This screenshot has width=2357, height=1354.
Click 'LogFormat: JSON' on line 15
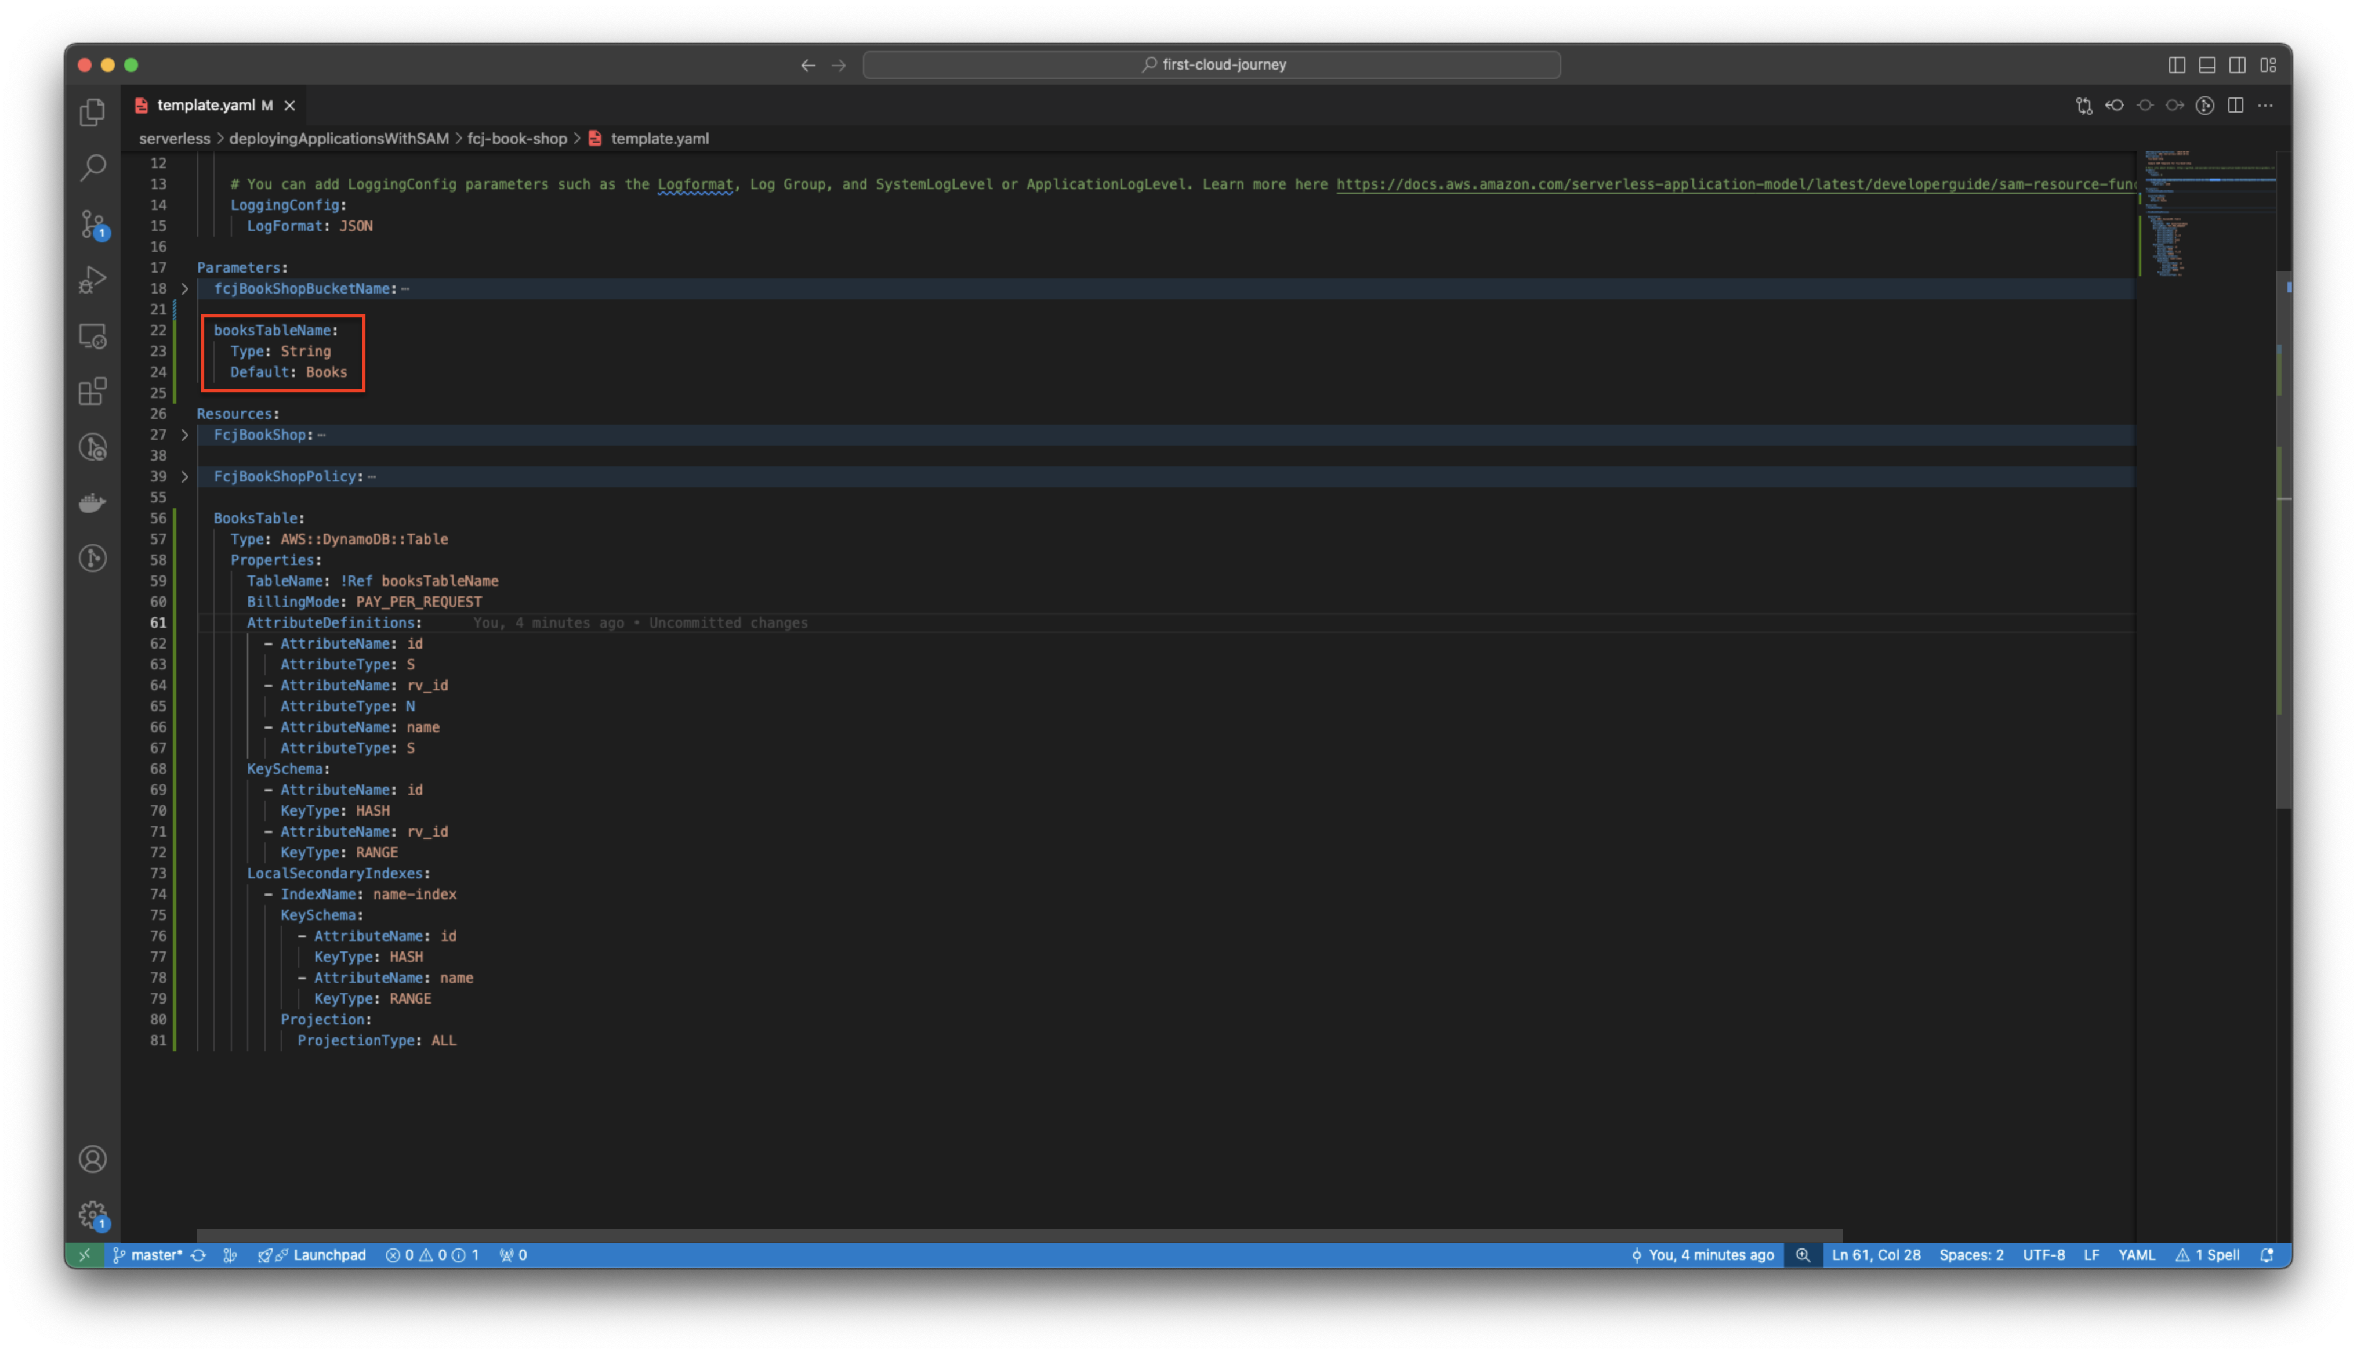[310, 226]
